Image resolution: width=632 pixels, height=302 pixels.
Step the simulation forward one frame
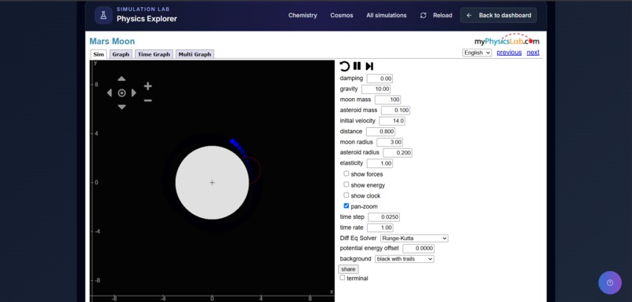click(x=369, y=66)
